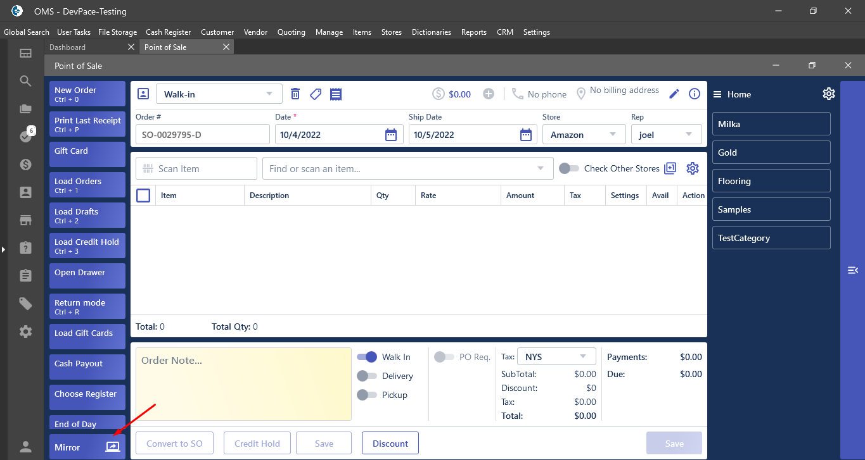Image resolution: width=865 pixels, height=460 pixels.
Task: Enable the Delivery toggle
Action: point(367,376)
